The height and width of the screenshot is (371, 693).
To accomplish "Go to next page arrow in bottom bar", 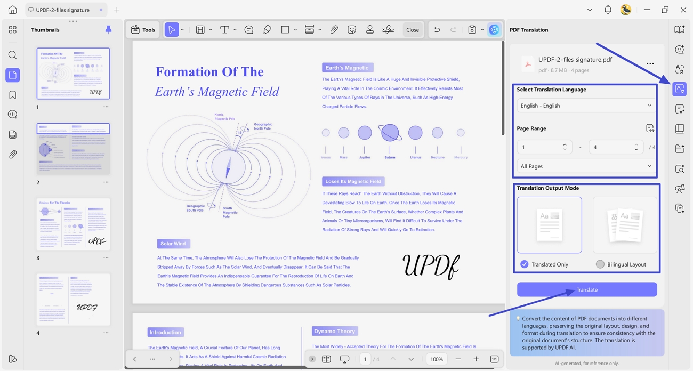I will tap(411, 359).
